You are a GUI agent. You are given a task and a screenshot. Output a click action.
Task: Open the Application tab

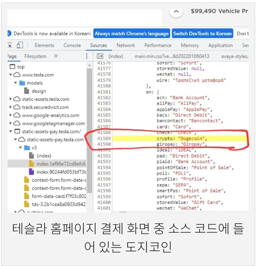click(x=221, y=45)
